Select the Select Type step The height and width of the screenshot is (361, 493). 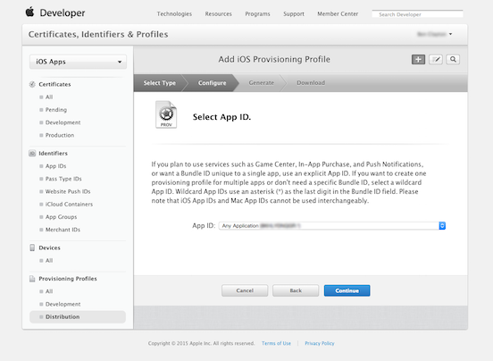[159, 83]
